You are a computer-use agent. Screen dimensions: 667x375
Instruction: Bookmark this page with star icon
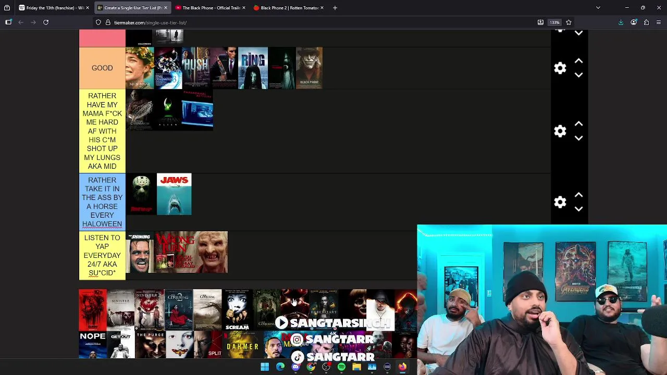569,22
